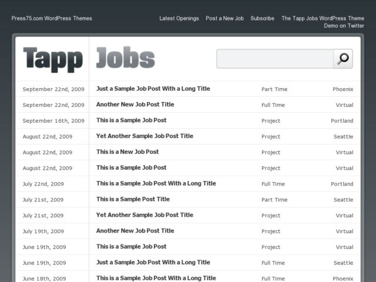Select Subscribe in the top navigation

pos(263,18)
